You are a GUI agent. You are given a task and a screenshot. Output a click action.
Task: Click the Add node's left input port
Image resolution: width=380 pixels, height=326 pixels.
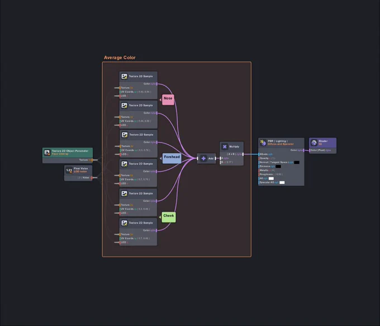pos(197,158)
